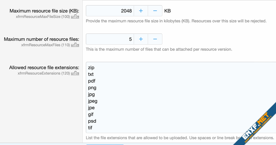Focus the file size field showing 2048

tap(110, 11)
